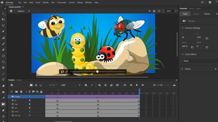The height and width of the screenshot is (122, 218).
Task: Click the Edit Symbols icon by Scene 1
Action: tap(11, 11)
